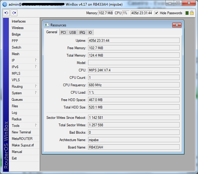Open the Radius menu item

coord(24,119)
